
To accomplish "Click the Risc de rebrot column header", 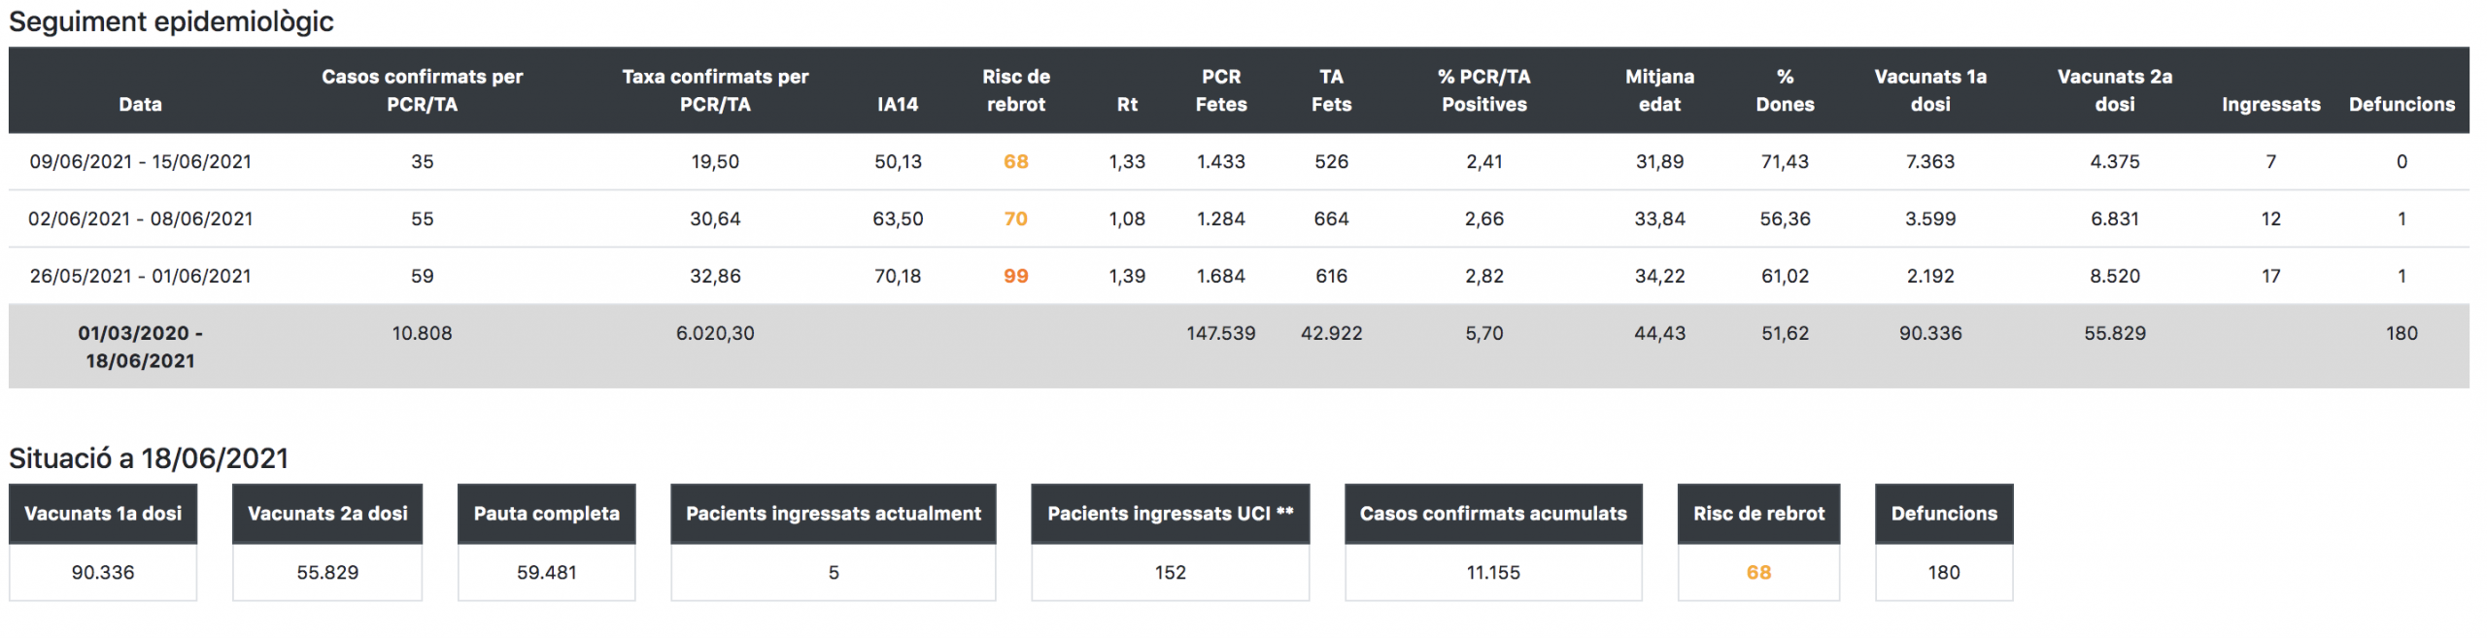I will 1015,90.
